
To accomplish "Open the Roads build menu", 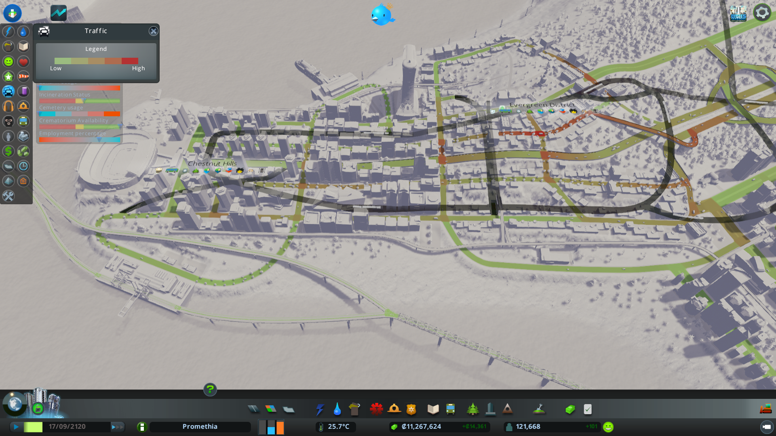I will point(253,409).
